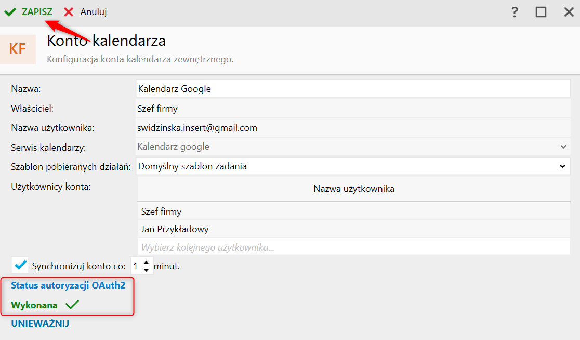Increase sync interval minutes with up arrow

click(x=147, y=263)
